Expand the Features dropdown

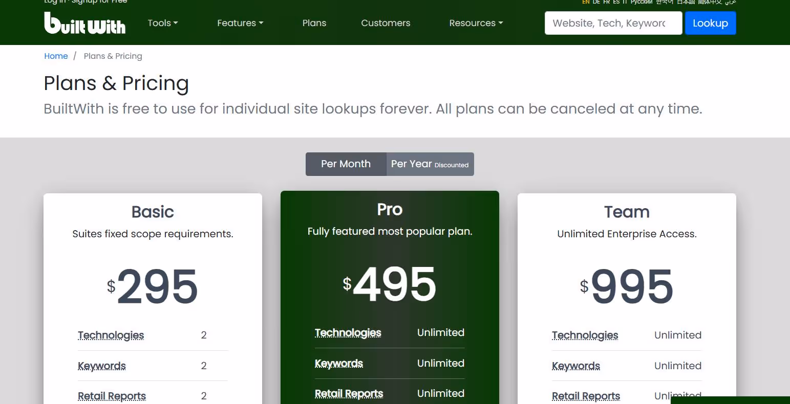[x=240, y=23]
